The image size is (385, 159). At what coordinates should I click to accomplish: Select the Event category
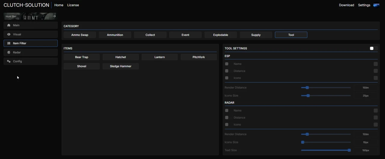[x=185, y=35]
